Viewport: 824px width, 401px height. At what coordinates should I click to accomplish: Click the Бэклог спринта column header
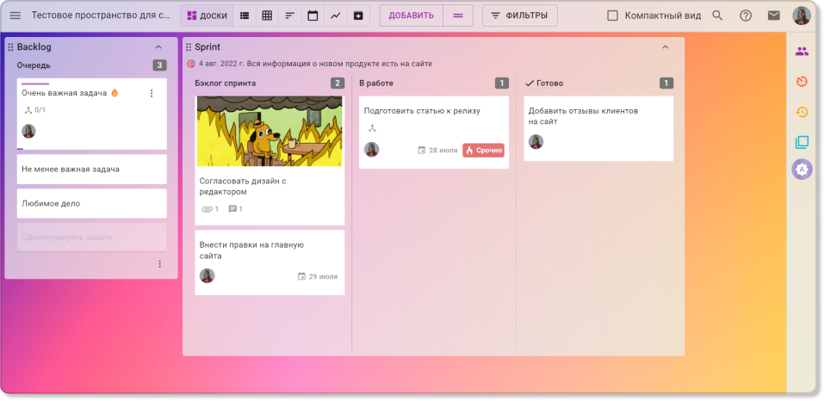(226, 83)
